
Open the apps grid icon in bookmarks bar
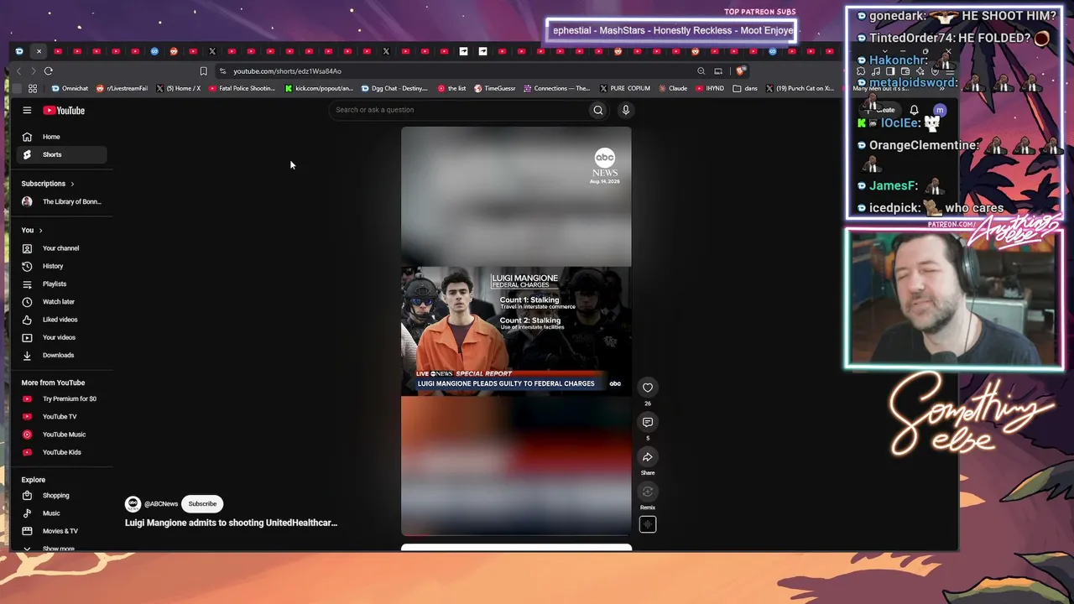click(x=33, y=88)
